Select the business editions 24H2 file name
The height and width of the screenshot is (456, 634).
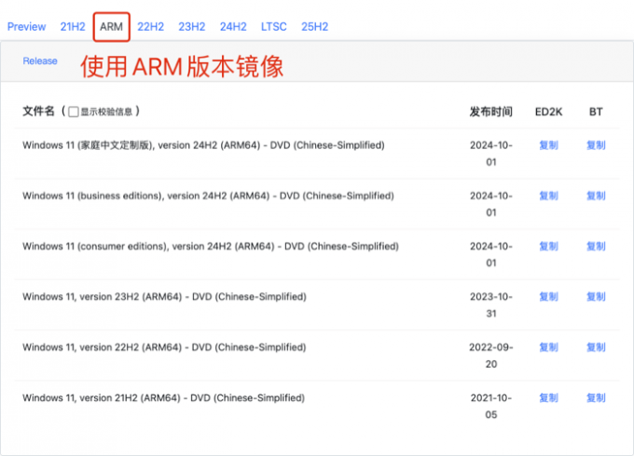208,195
